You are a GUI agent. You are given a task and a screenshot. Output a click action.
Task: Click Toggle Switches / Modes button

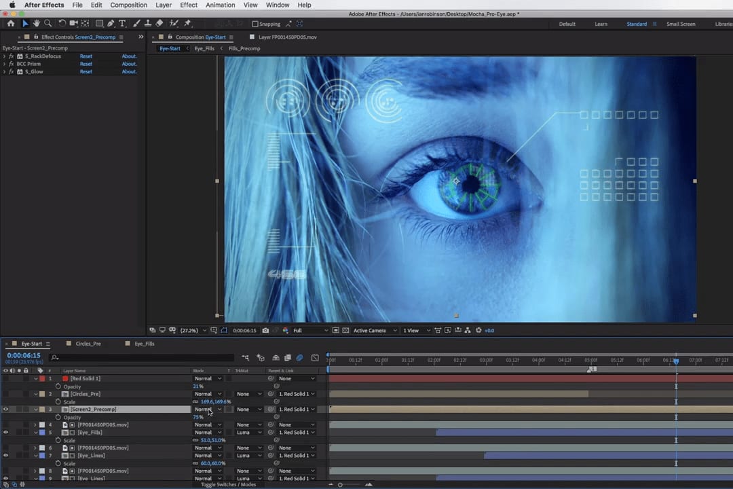tap(228, 484)
